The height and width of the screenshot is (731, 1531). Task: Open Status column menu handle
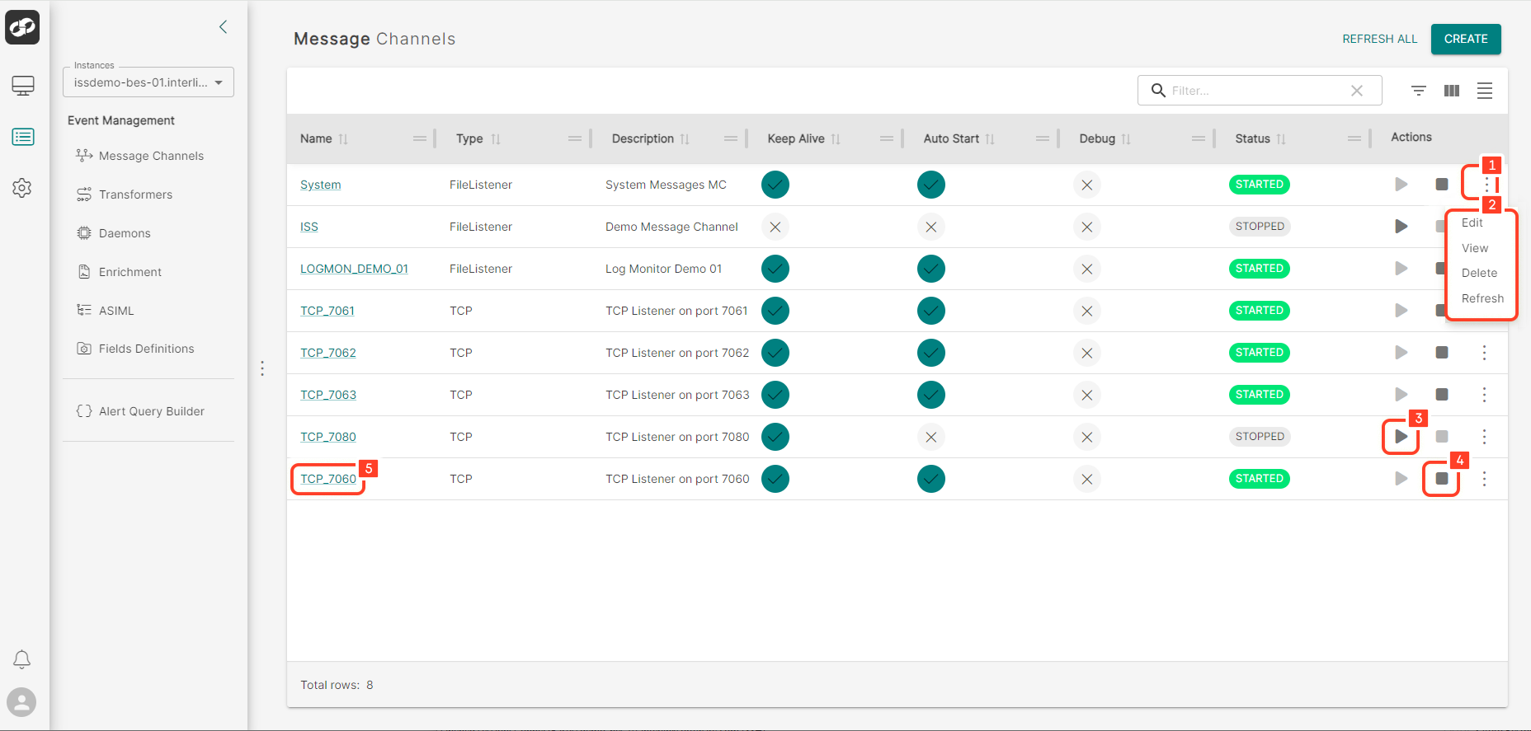(1354, 138)
